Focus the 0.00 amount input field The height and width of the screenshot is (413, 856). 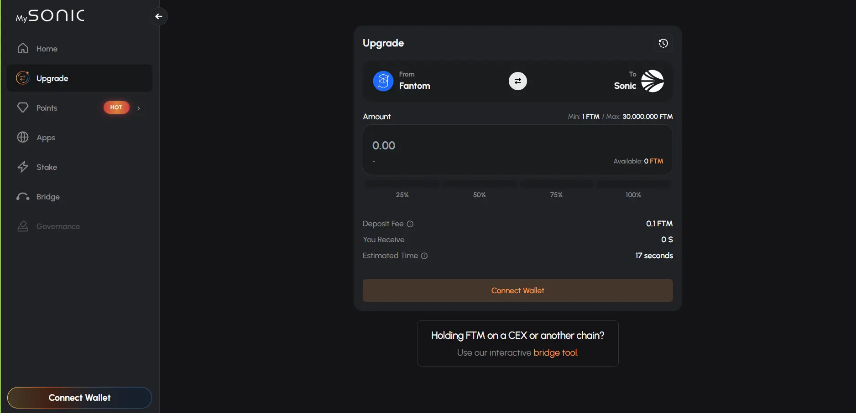[x=518, y=150]
